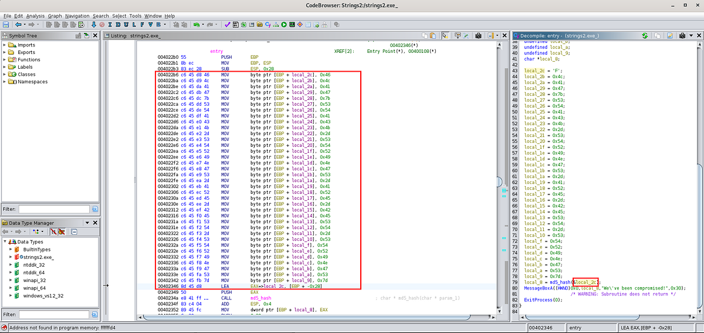
Task: Open the Help menu
Action: [x=170, y=15]
